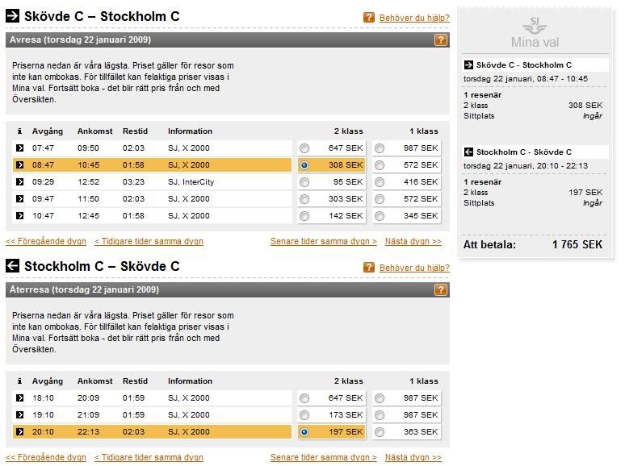625x466 pixels.
Task: Show Senare tider samma dygn for outbound
Action: click(x=323, y=241)
